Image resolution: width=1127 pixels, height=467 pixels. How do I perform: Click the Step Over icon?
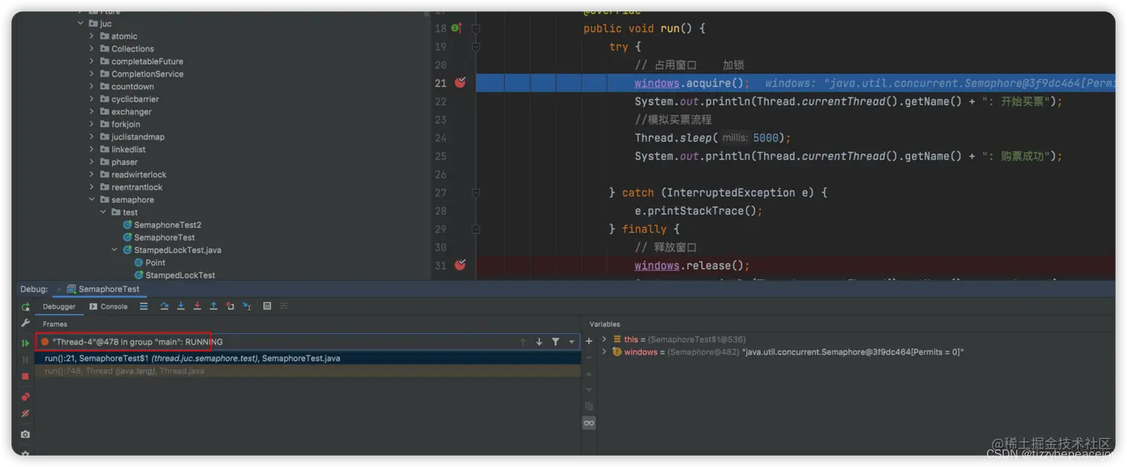click(164, 306)
